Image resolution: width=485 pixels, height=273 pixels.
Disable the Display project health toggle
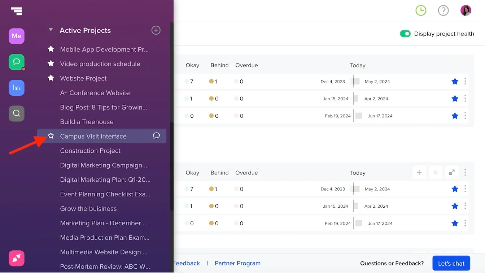click(x=405, y=33)
